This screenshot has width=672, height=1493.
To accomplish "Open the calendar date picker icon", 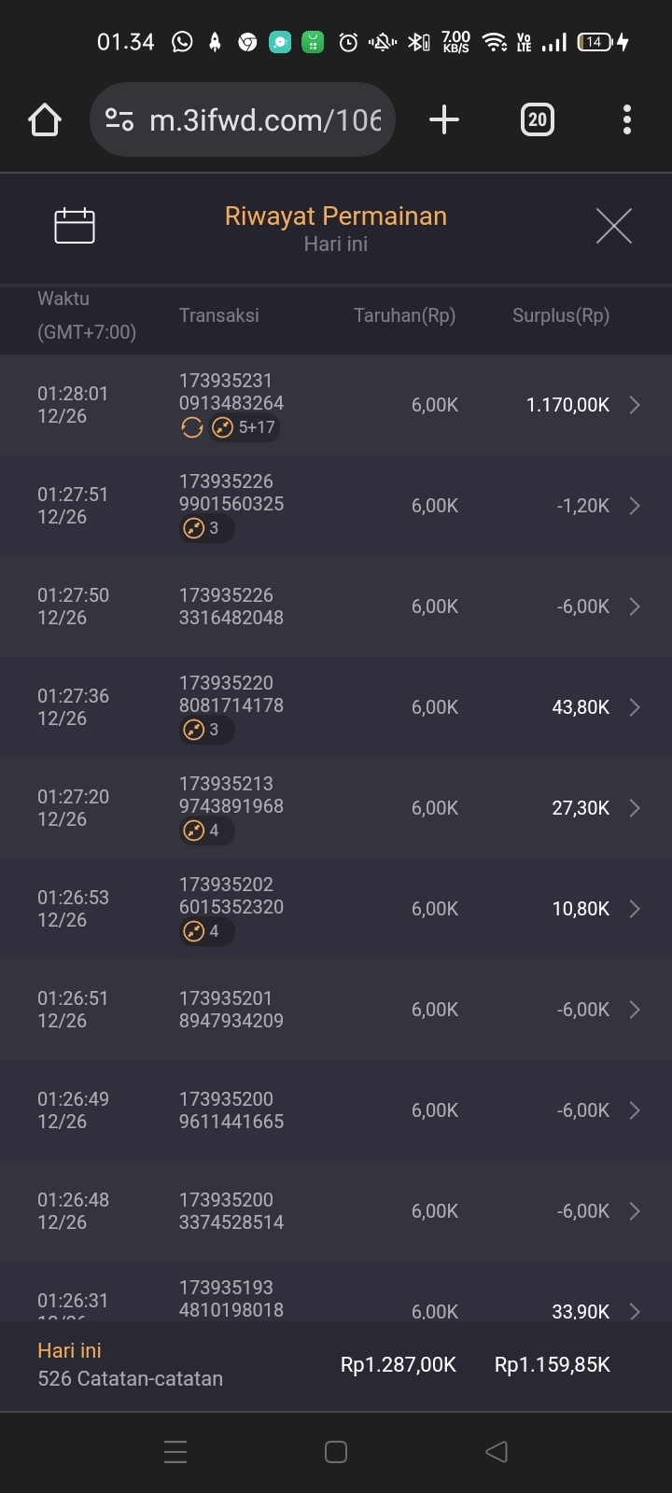I will (75, 226).
